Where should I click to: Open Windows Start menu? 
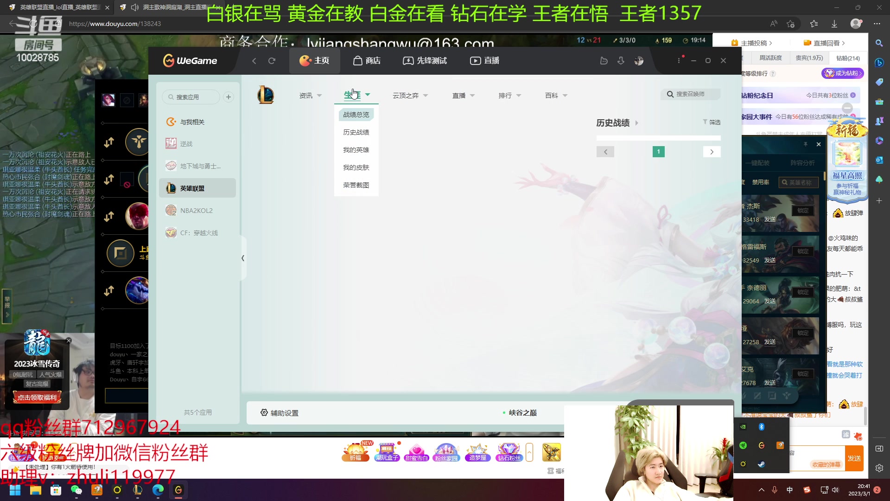15,490
